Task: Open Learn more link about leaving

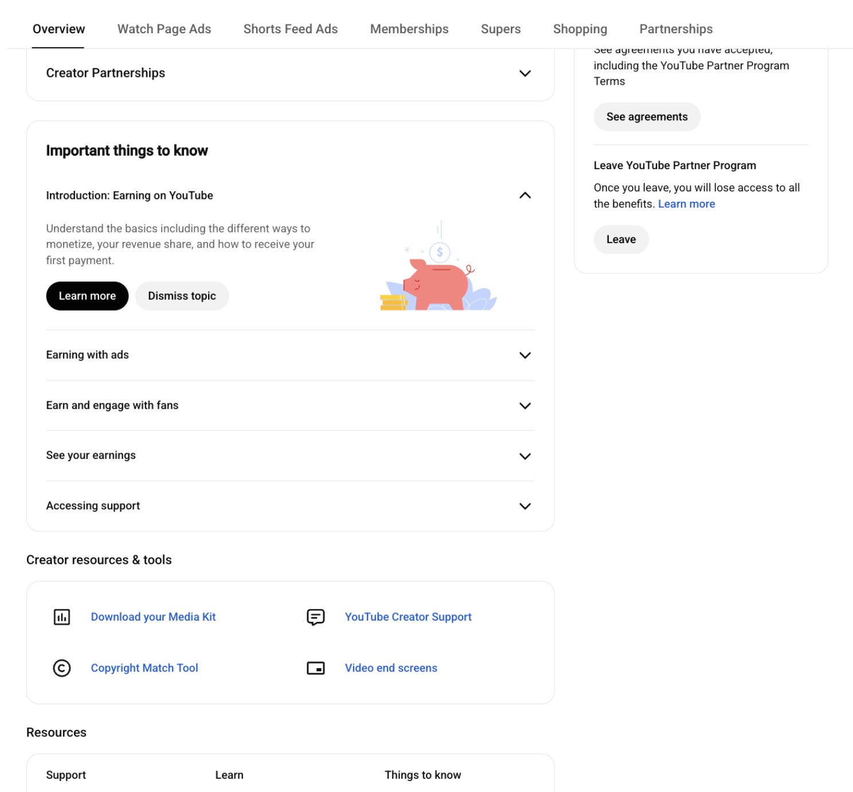Action: pos(686,204)
